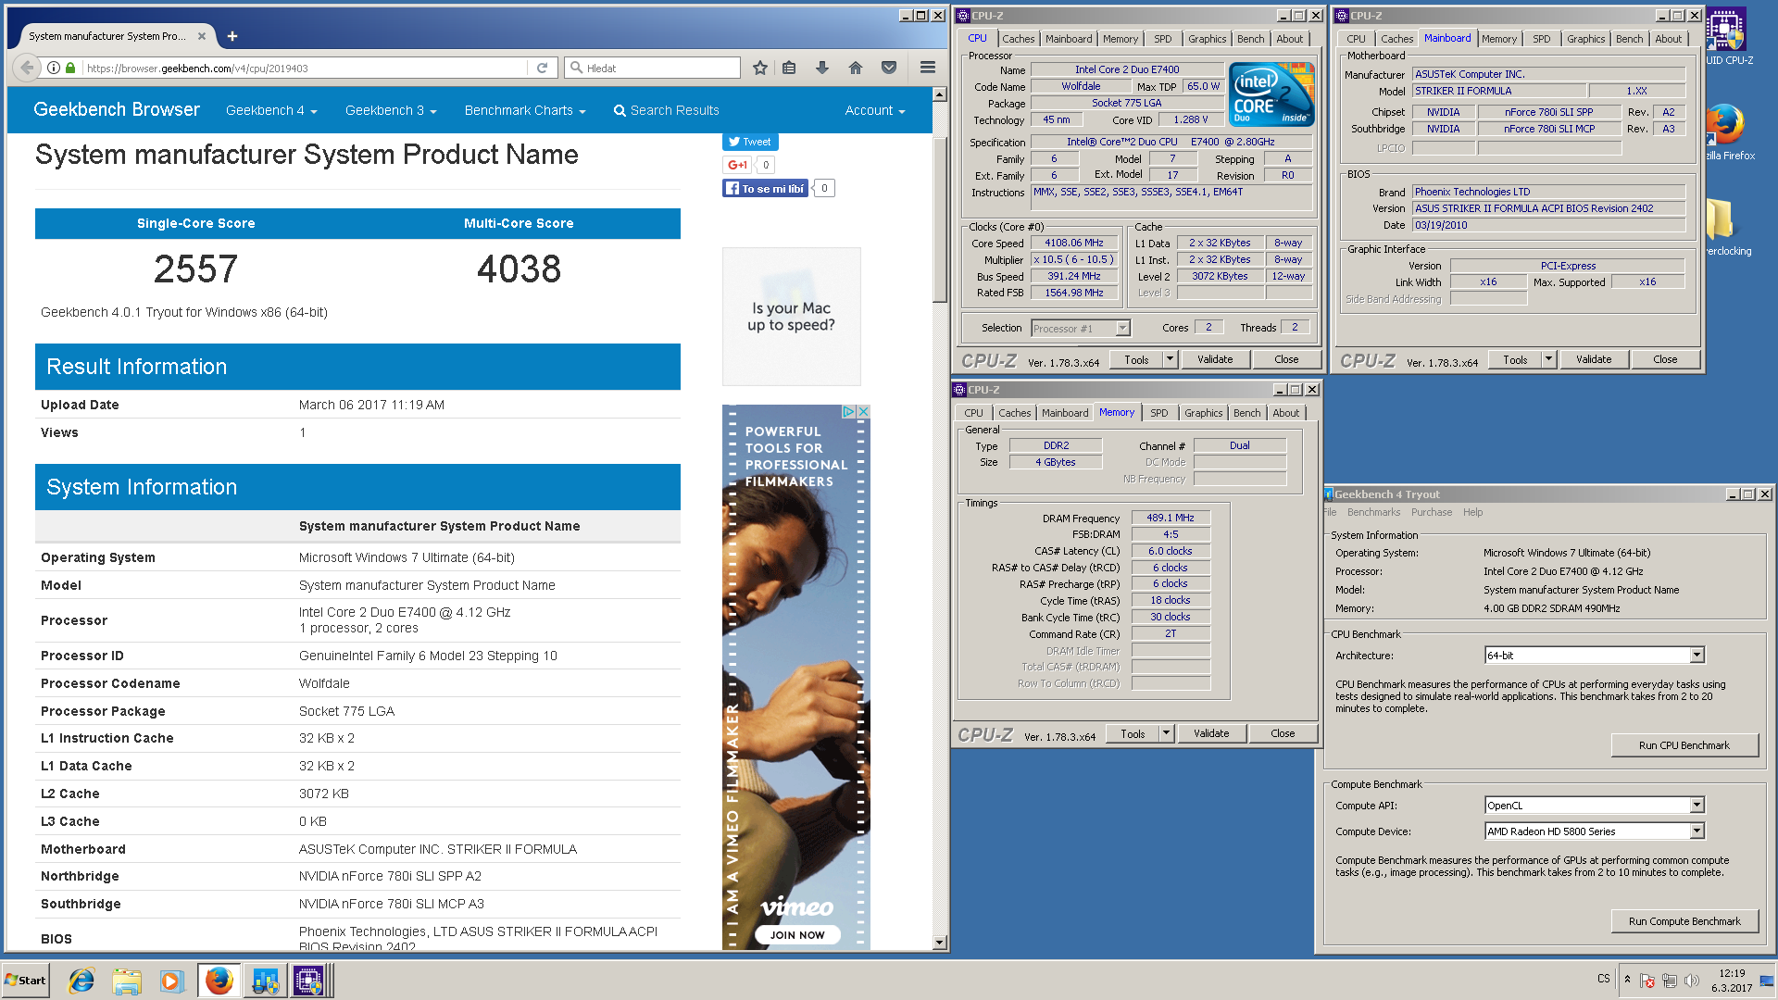
Task: Switch to Caches tab in CPU-Z CPU window
Action: (x=1019, y=39)
